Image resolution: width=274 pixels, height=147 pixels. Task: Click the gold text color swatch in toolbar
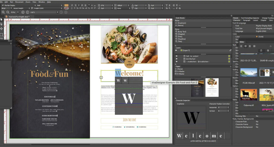66,5
